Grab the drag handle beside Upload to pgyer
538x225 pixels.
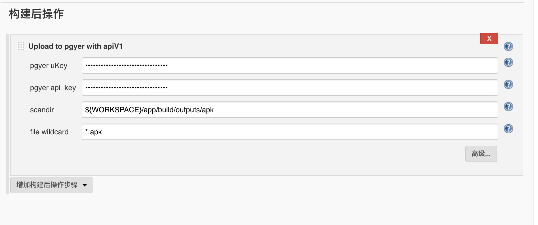pos(21,46)
